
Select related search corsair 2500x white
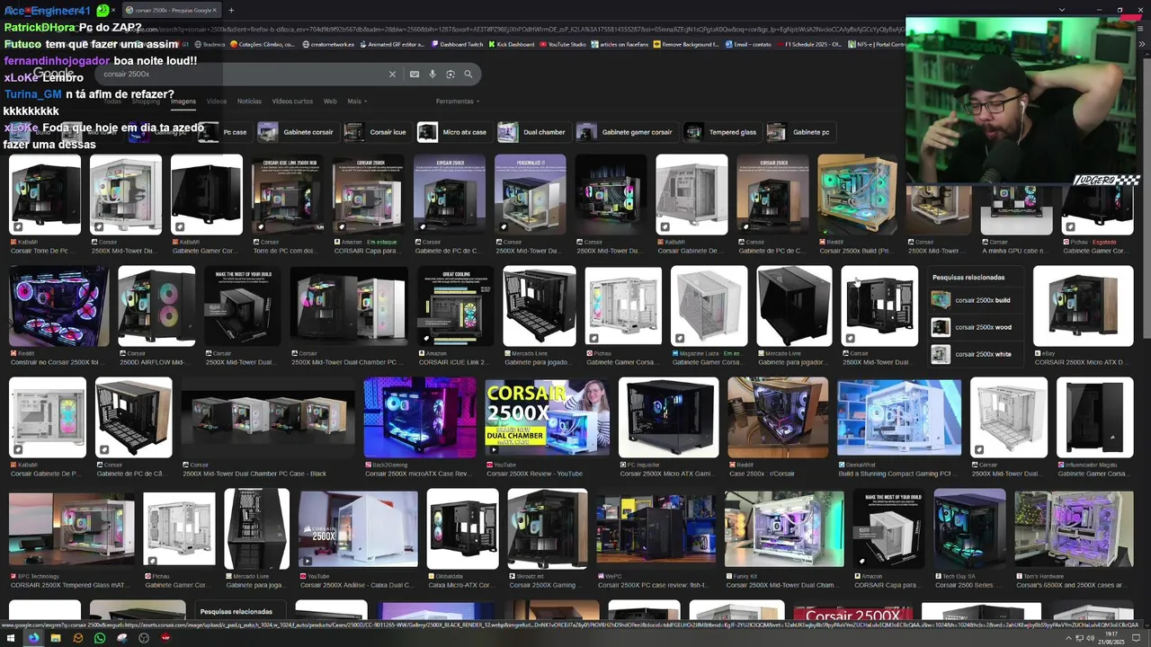974,354
